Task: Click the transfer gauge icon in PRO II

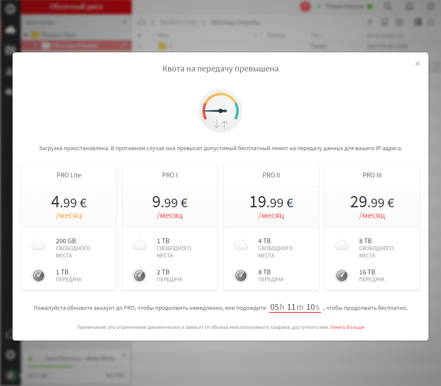Action: click(241, 276)
